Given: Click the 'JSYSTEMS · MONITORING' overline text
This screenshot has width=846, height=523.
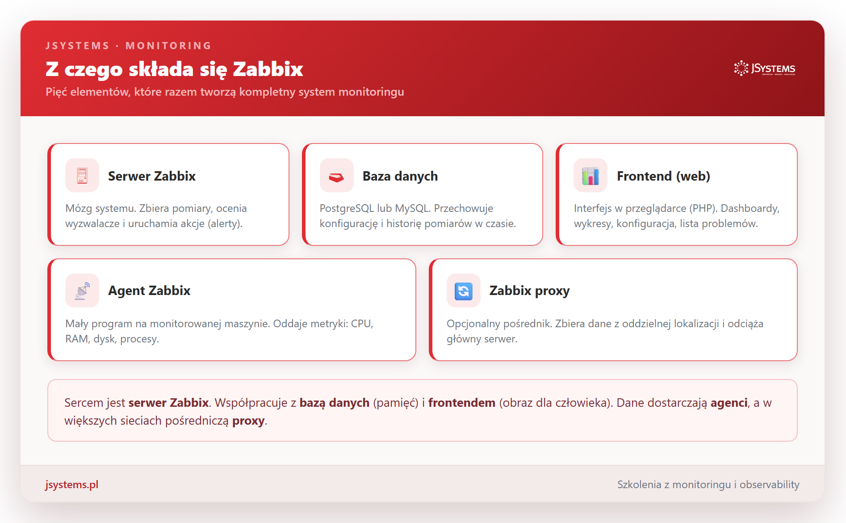Looking at the screenshot, I should [128, 46].
